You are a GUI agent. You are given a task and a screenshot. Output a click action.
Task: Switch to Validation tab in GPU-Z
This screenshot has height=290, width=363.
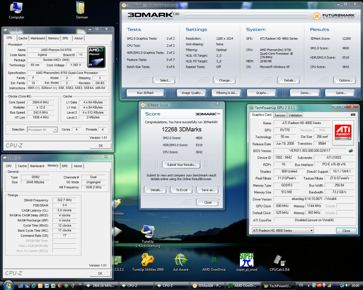click(x=295, y=115)
